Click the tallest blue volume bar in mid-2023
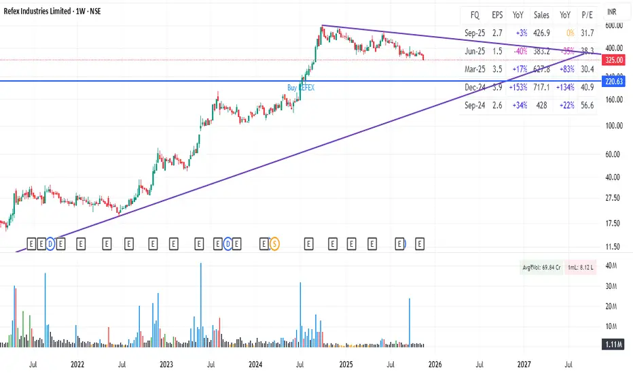633x374 pixels. (201, 305)
